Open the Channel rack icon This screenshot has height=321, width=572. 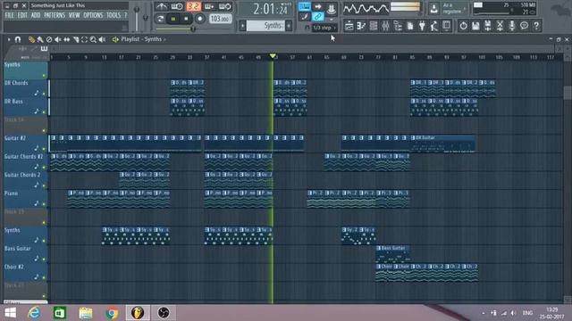pyautogui.click(x=374, y=26)
